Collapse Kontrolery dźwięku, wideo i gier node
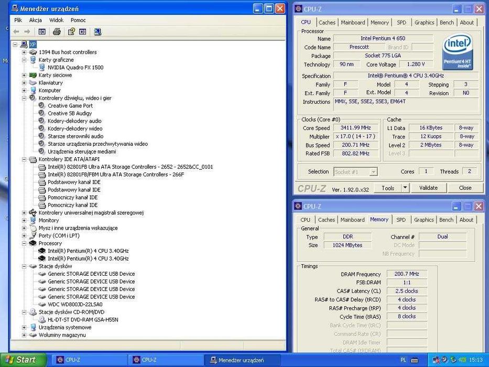The height and width of the screenshot is (367, 489). tap(24, 98)
